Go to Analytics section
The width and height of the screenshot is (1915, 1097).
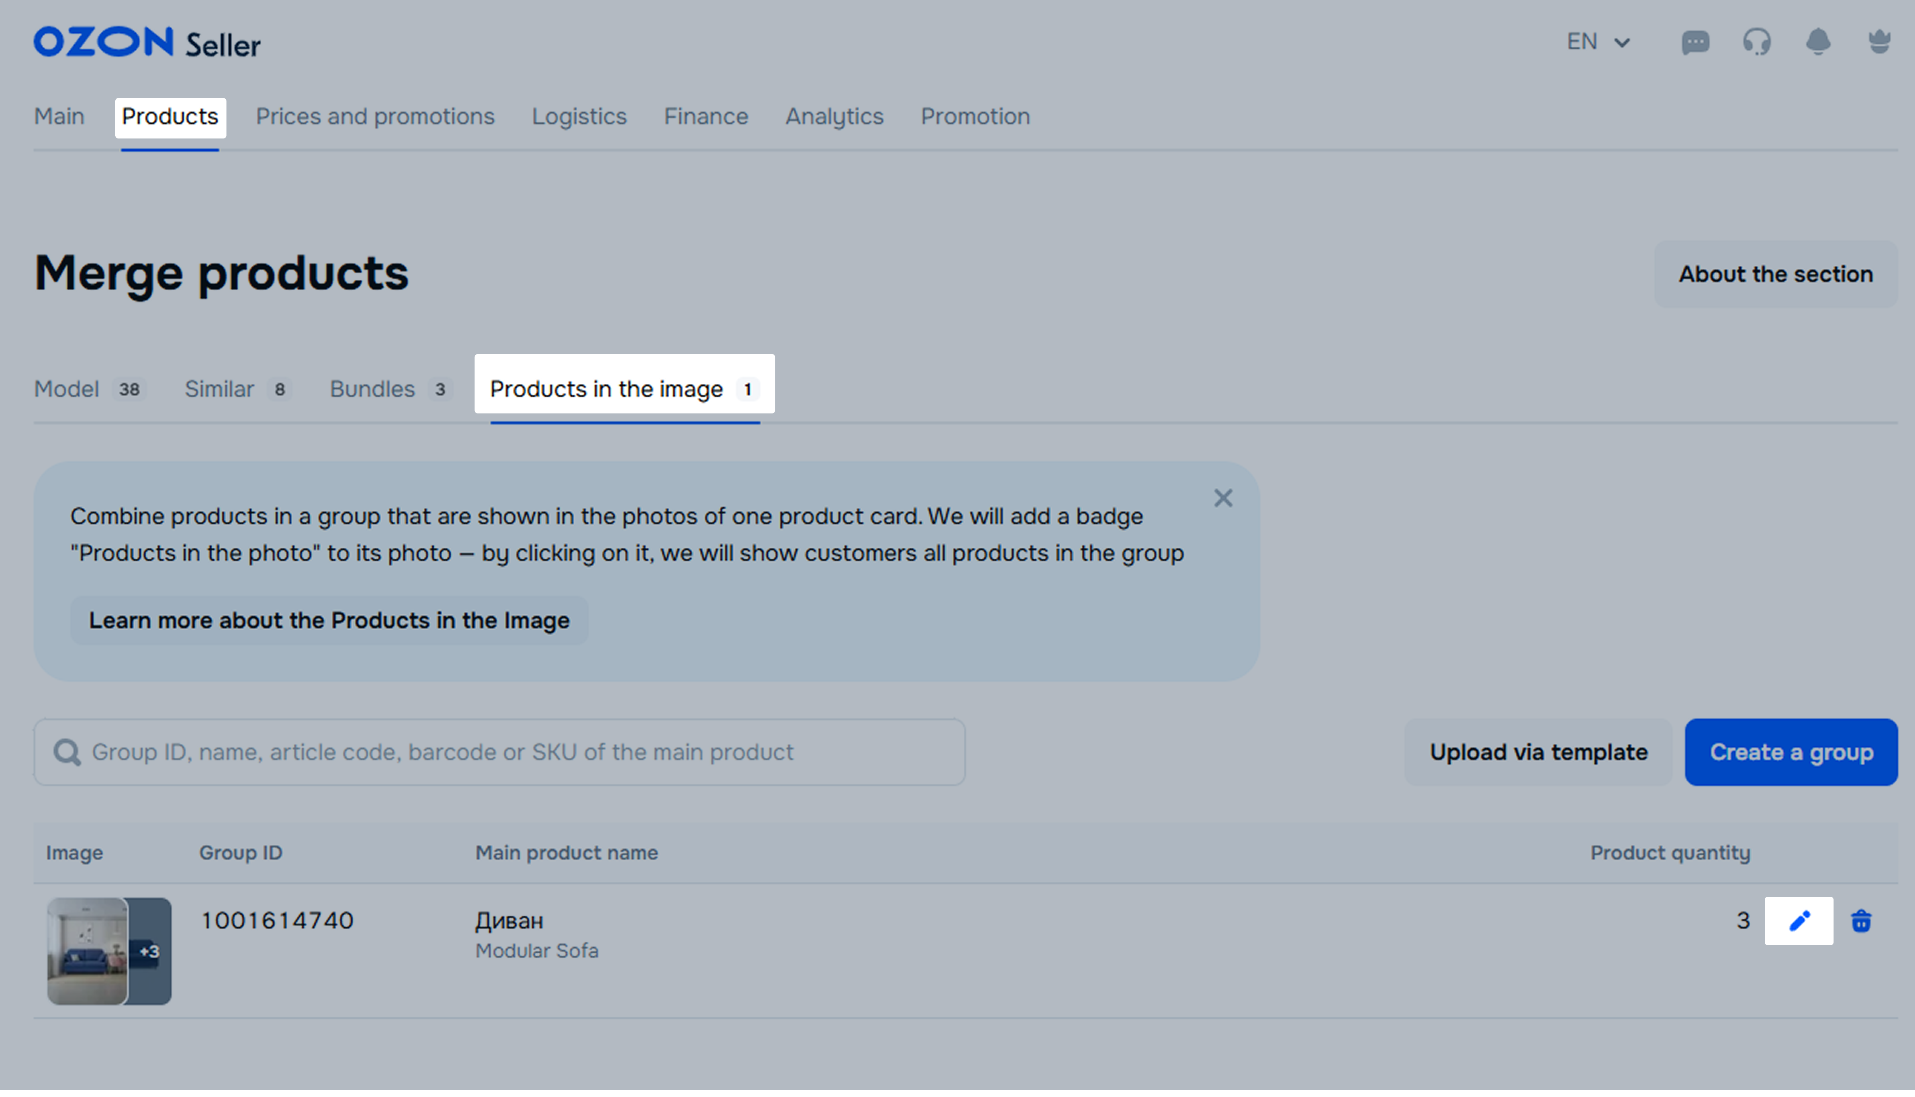(834, 117)
